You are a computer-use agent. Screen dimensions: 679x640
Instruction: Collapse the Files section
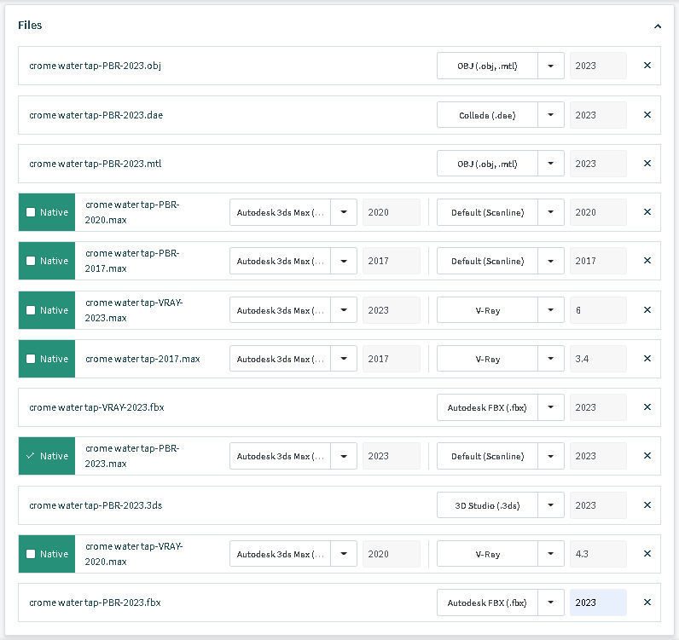(x=658, y=26)
